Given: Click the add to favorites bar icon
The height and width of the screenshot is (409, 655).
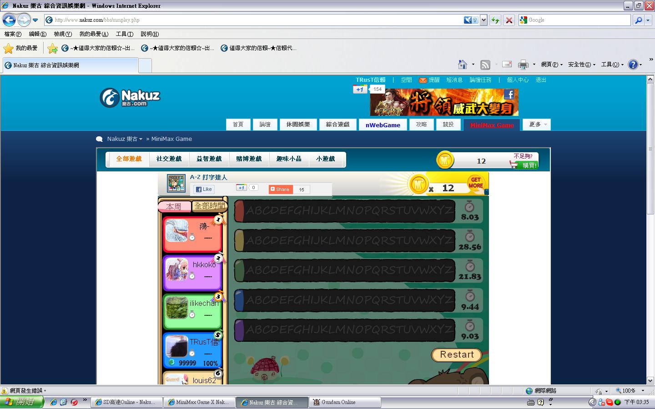Looking at the screenshot, I should click(x=53, y=48).
